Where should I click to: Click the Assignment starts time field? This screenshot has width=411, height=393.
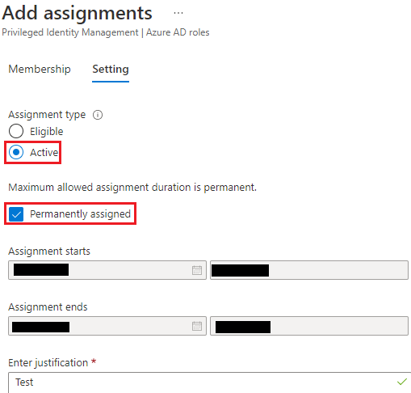click(309, 270)
